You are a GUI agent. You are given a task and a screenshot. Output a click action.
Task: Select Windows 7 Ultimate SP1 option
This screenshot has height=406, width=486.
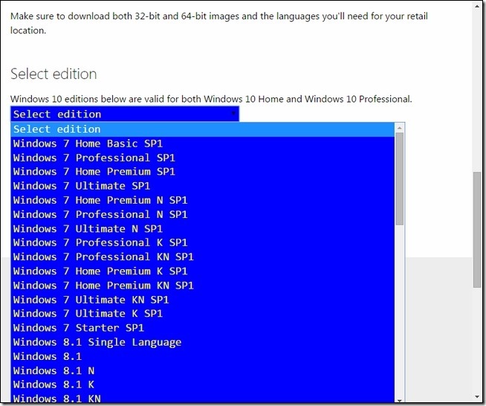point(203,186)
